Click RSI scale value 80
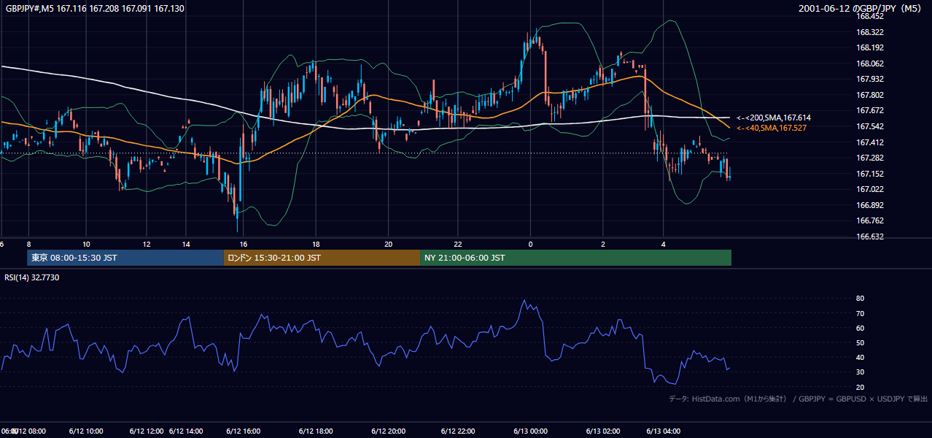The height and width of the screenshot is (438, 932). tap(860, 299)
